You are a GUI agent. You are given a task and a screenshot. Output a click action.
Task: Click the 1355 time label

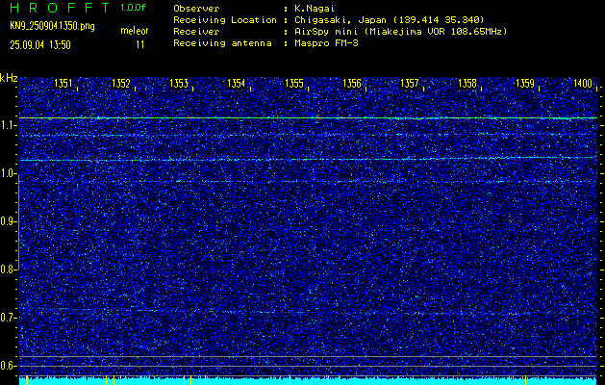(x=294, y=84)
